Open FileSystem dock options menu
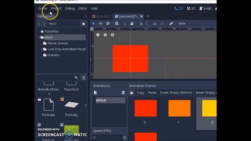251x141 pixels. pos(86,16)
